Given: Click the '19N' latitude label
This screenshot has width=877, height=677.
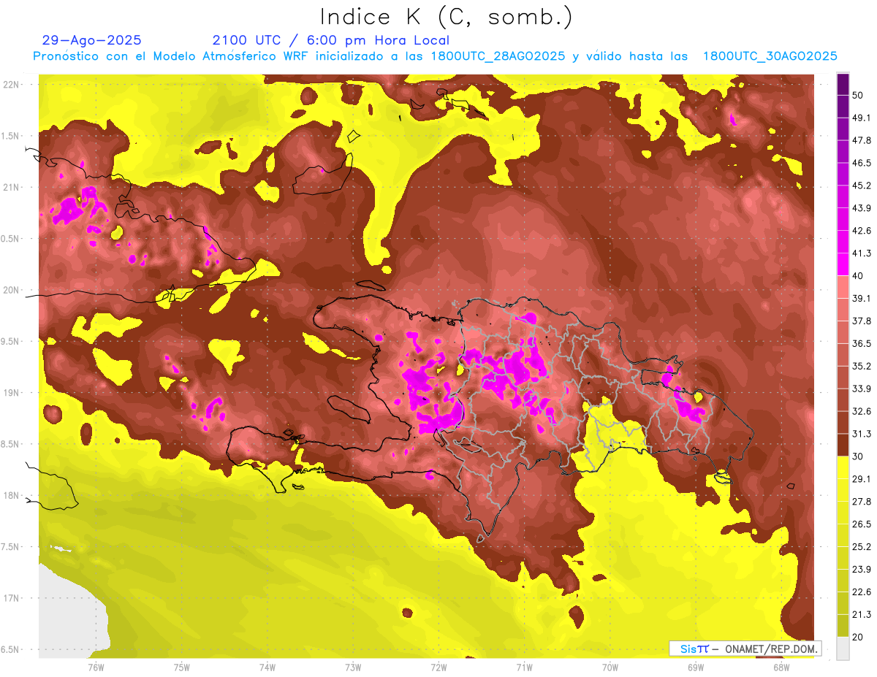Looking at the screenshot, I should pos(12,393).
